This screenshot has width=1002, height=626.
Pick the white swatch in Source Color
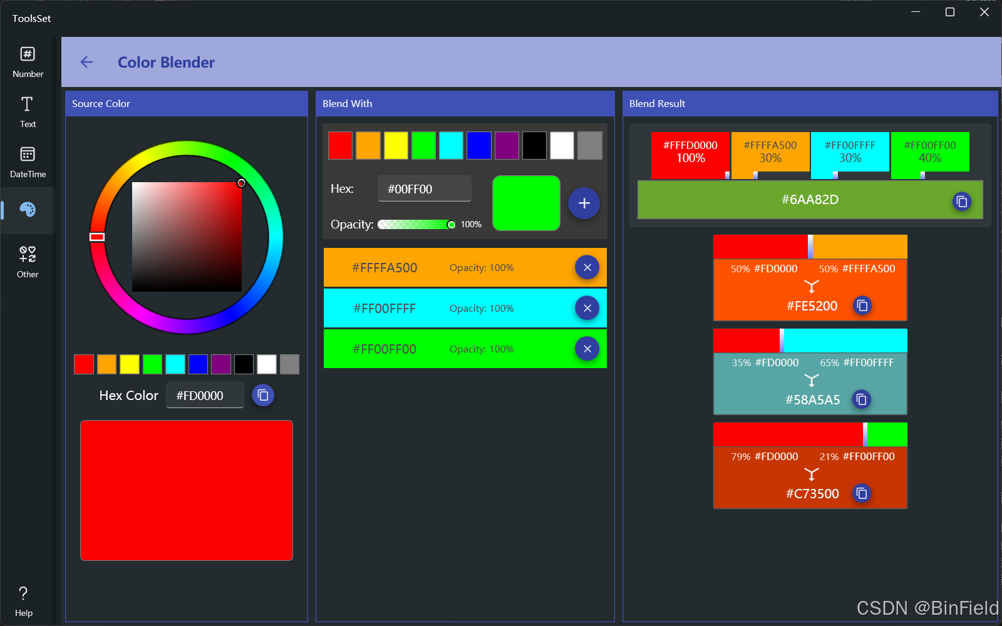coord(267,364)
